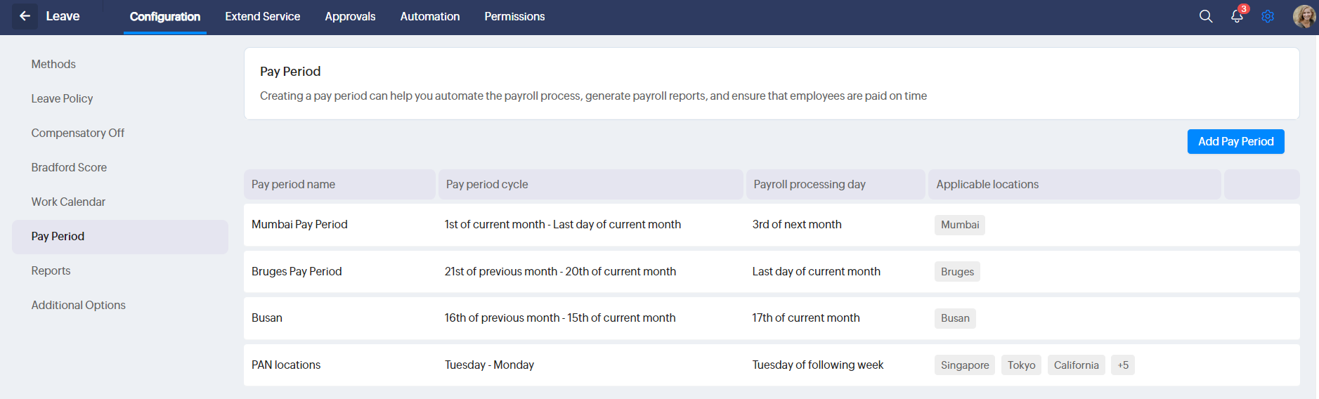Switch to the Extend Service tab

click(x=262, y=16)
